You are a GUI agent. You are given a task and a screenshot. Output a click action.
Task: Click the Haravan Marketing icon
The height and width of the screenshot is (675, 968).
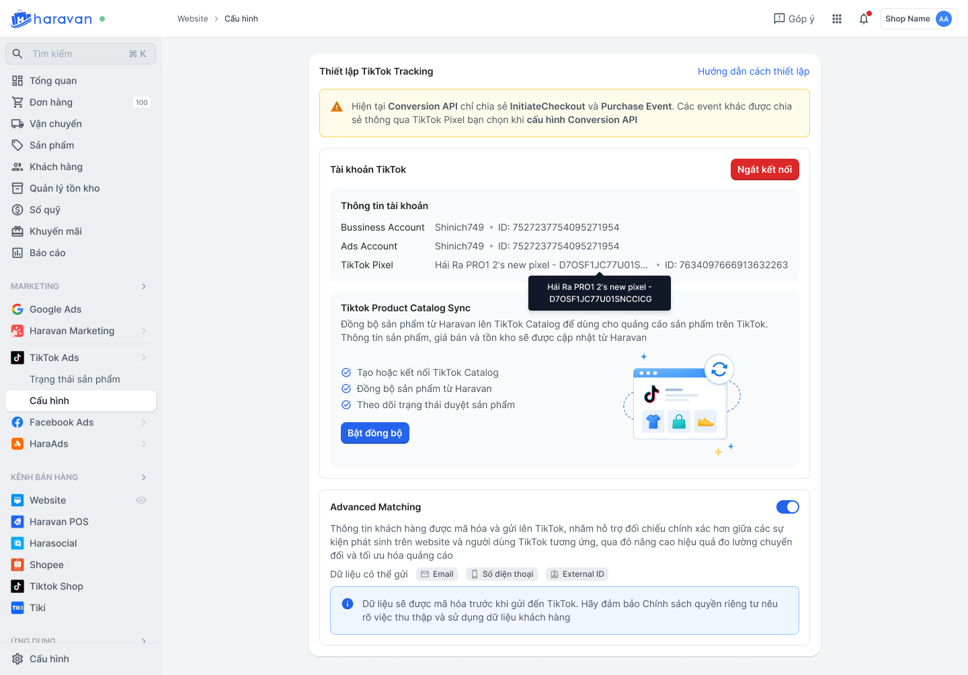tap(17, 331)
